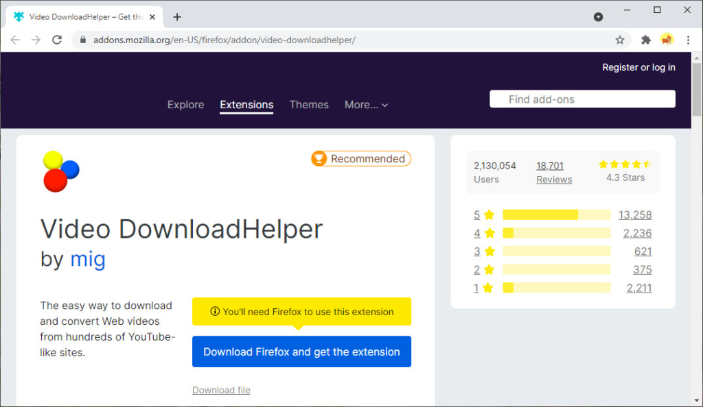Click Download Firefox and get the extension

coord(302,351)
